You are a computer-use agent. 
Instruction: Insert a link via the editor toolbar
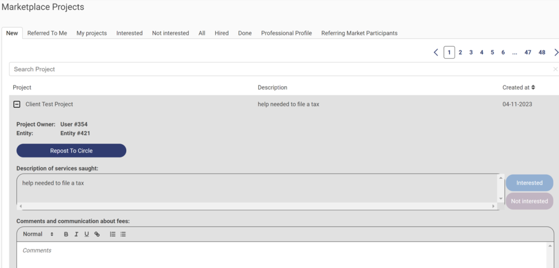97,234
